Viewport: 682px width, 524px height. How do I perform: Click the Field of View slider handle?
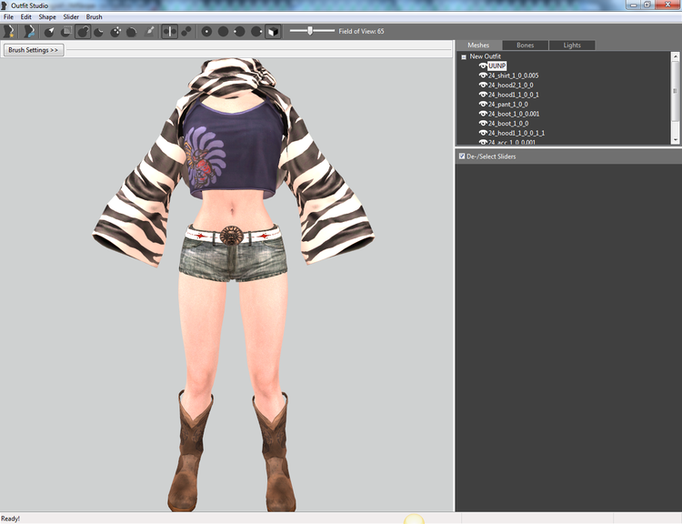pyautogui.click(x=310, y=30)
